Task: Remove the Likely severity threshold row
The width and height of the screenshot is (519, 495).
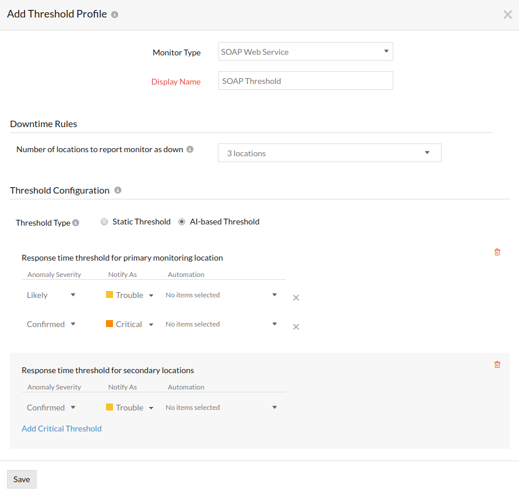Action: [296, 297]
